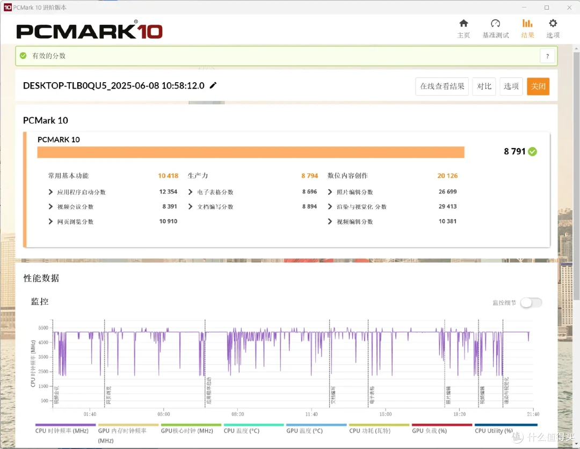
Task: Expand 网页浏览分数 row
Action: pos(50,221)
